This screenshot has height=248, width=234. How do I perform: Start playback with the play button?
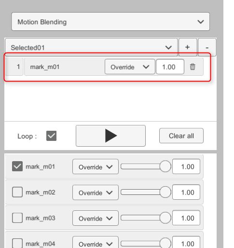click(110, 136)
